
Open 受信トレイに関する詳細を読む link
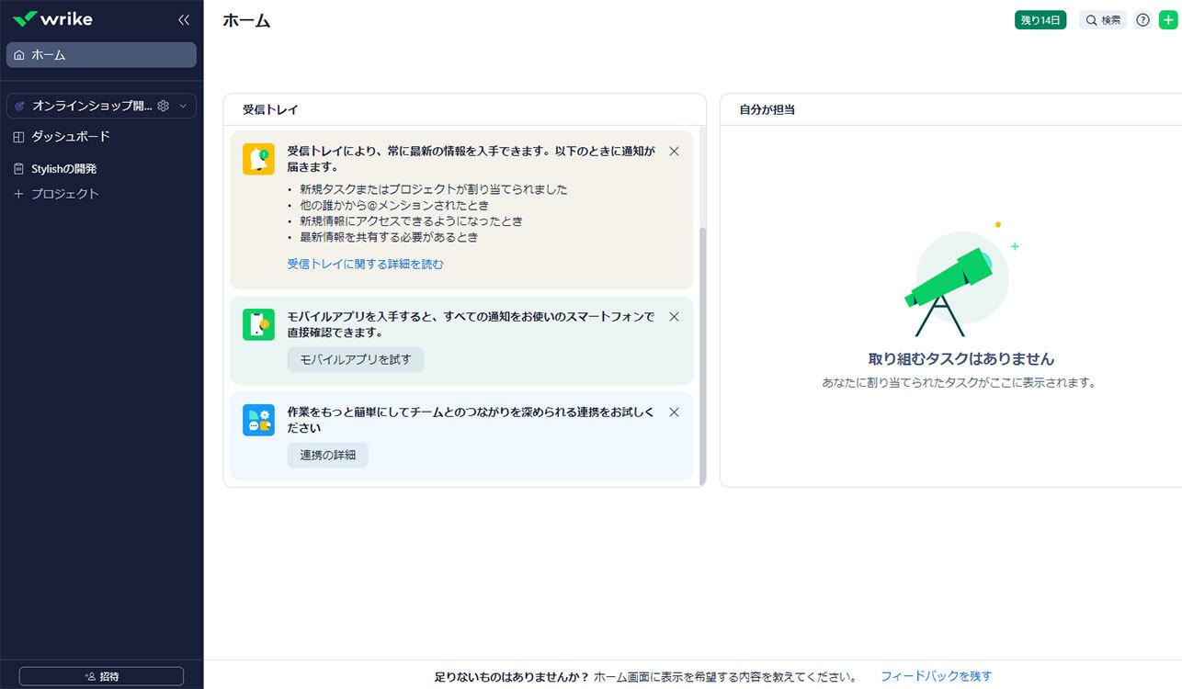pyautogui.click(x=365, y=264)
